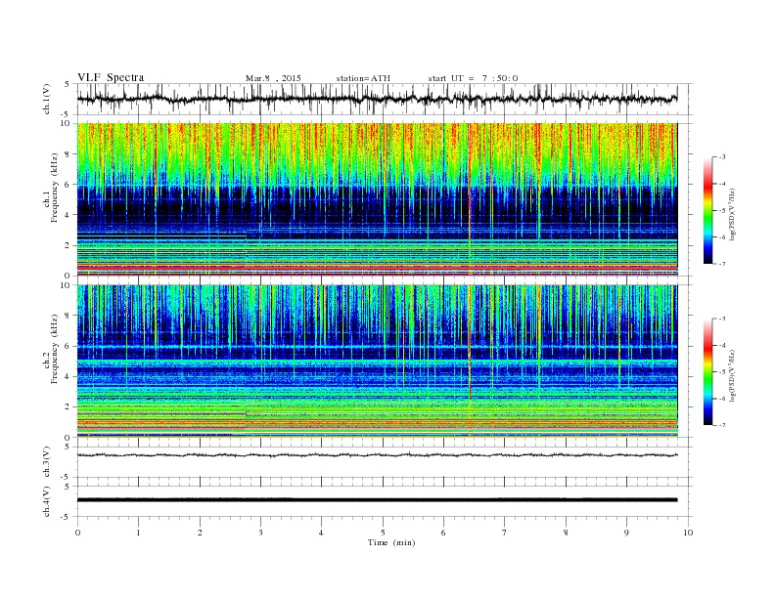This screenshot has width=775, height=598.
Task: Click the "5" tick on the ch.1(V) axis
Action: [68, 84]
